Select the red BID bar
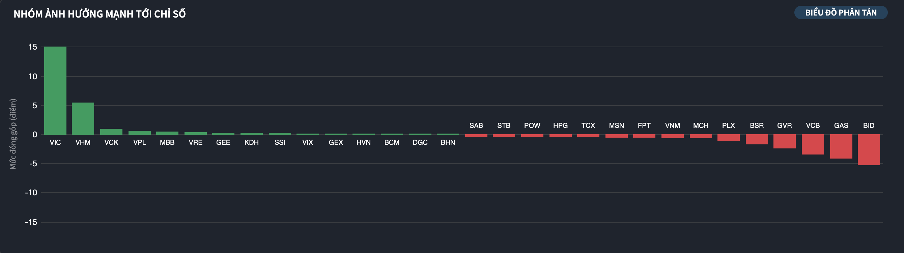The image size is (904, 253). tap(869, 150)
